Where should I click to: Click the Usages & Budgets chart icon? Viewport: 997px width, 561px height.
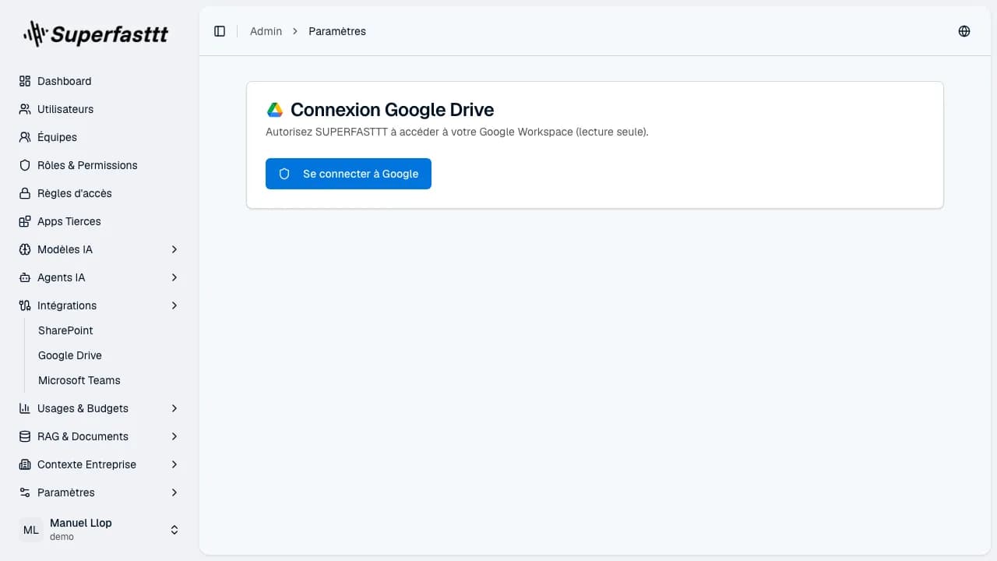point(25,408)
